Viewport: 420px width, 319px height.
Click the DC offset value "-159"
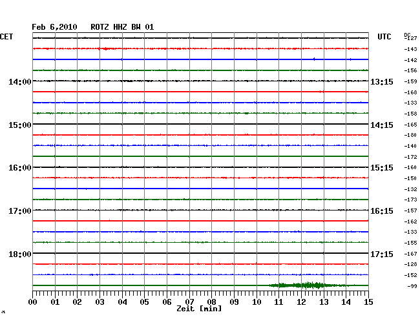pyautogui.click(x=410, y=81)
